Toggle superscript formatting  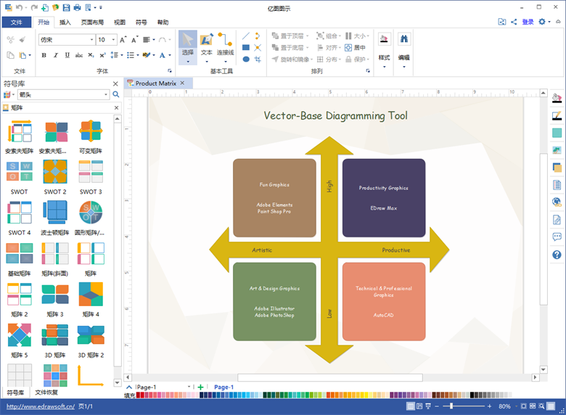[102, 55]
